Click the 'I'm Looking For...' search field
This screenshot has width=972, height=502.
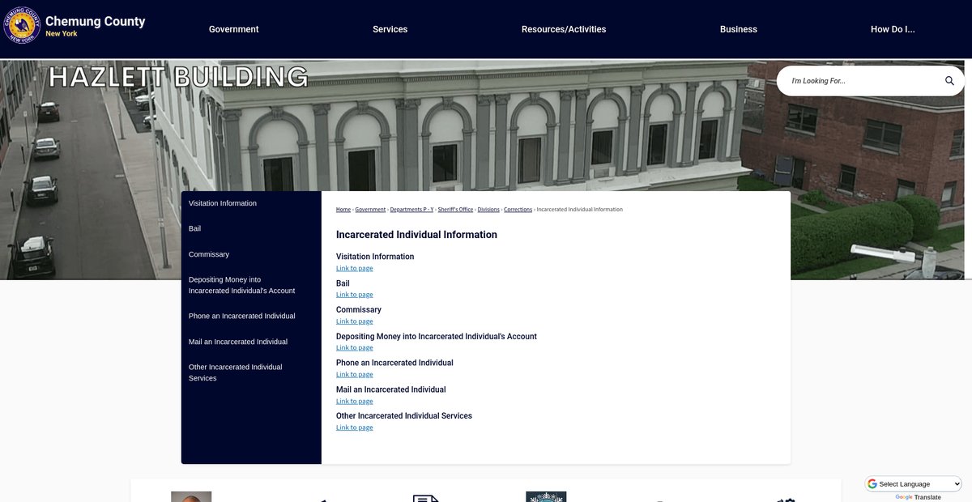859,81
